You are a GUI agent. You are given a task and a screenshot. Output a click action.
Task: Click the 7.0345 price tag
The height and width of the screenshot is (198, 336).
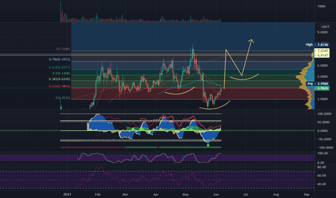(x=323, y=51)
